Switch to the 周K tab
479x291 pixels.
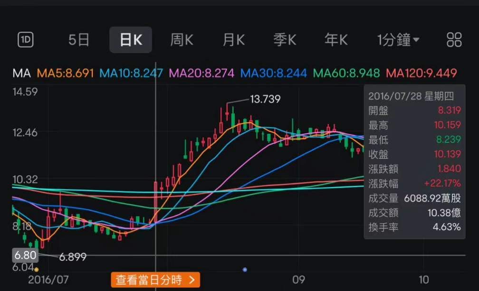click(x=182, y=40)
